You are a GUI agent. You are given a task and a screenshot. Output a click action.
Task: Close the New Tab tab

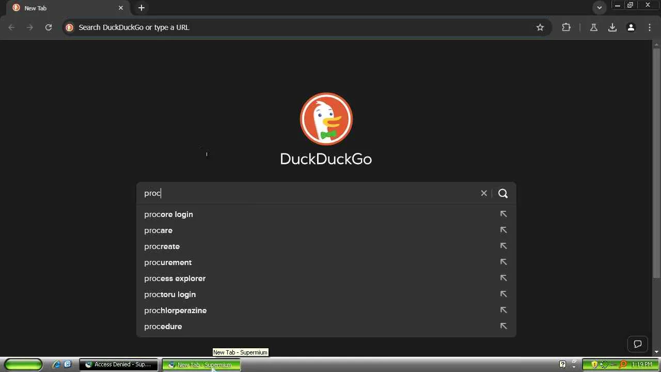point(121,8)
